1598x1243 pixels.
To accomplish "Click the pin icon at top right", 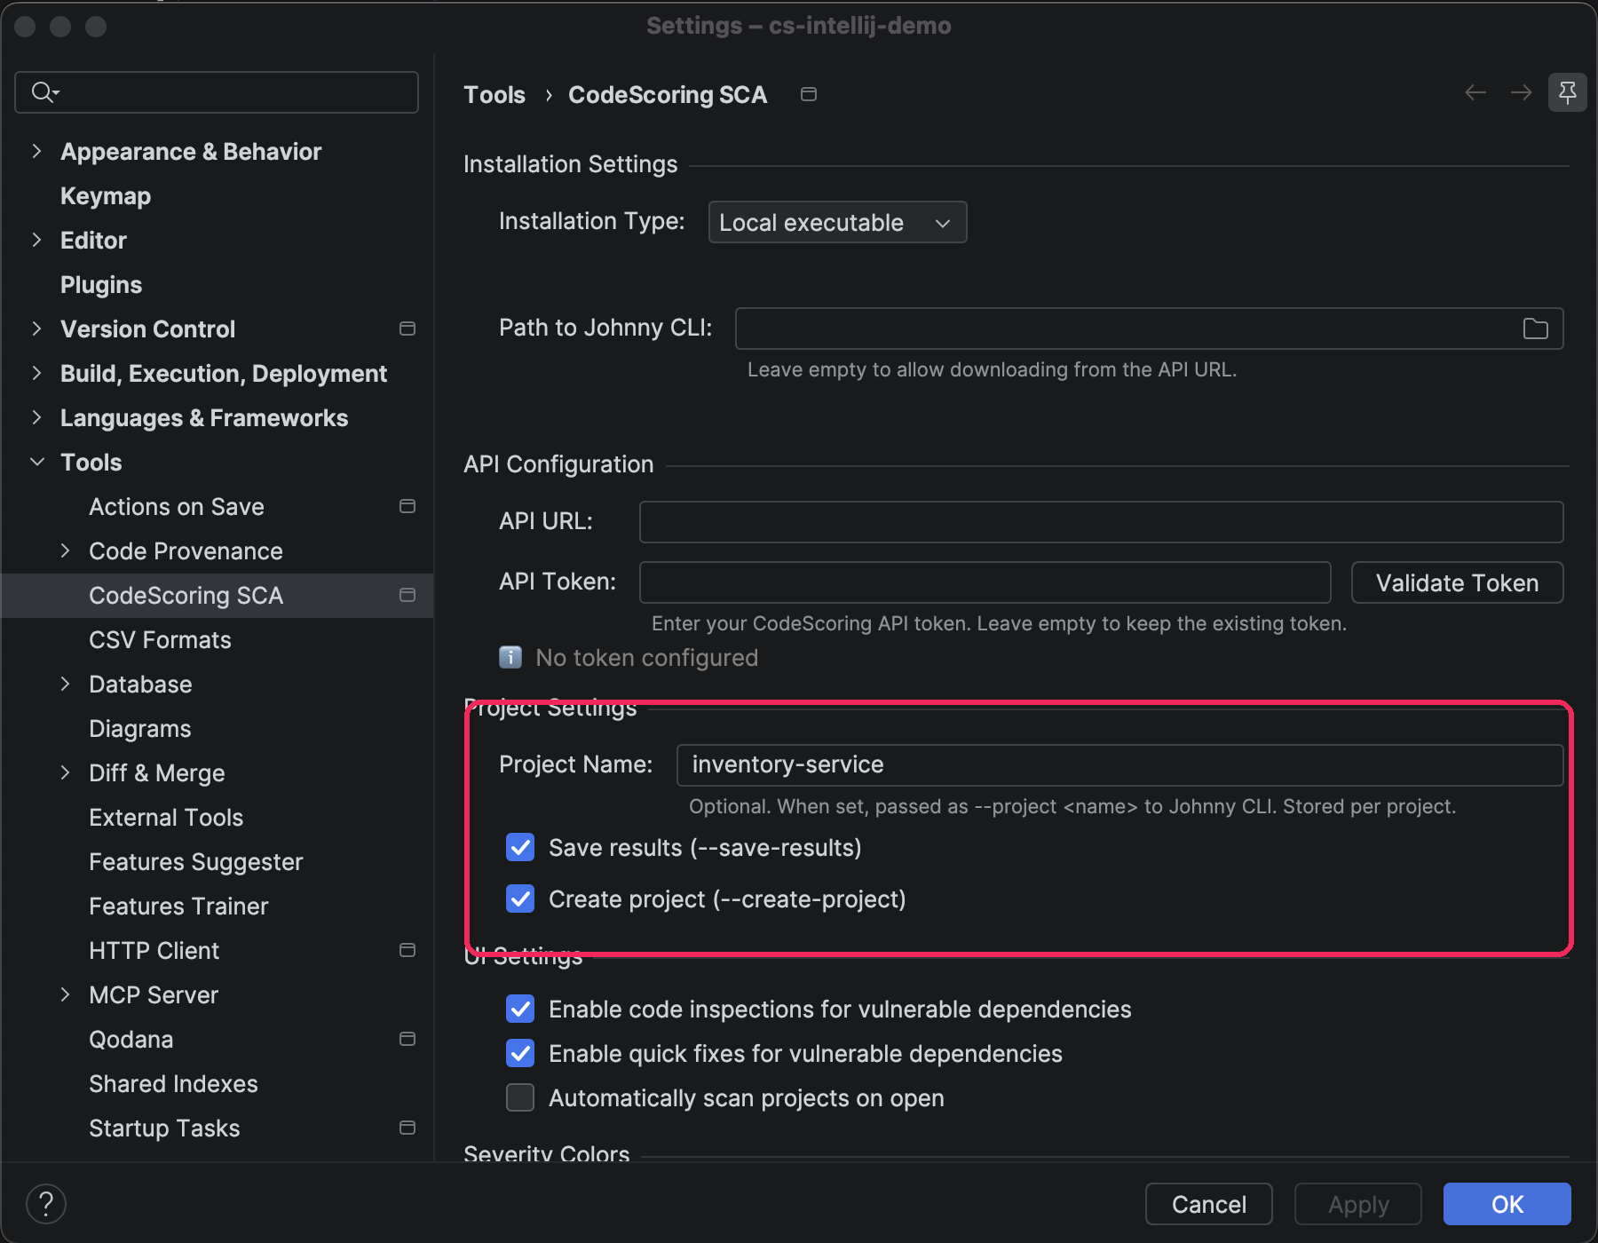I will click(1568, 92).
